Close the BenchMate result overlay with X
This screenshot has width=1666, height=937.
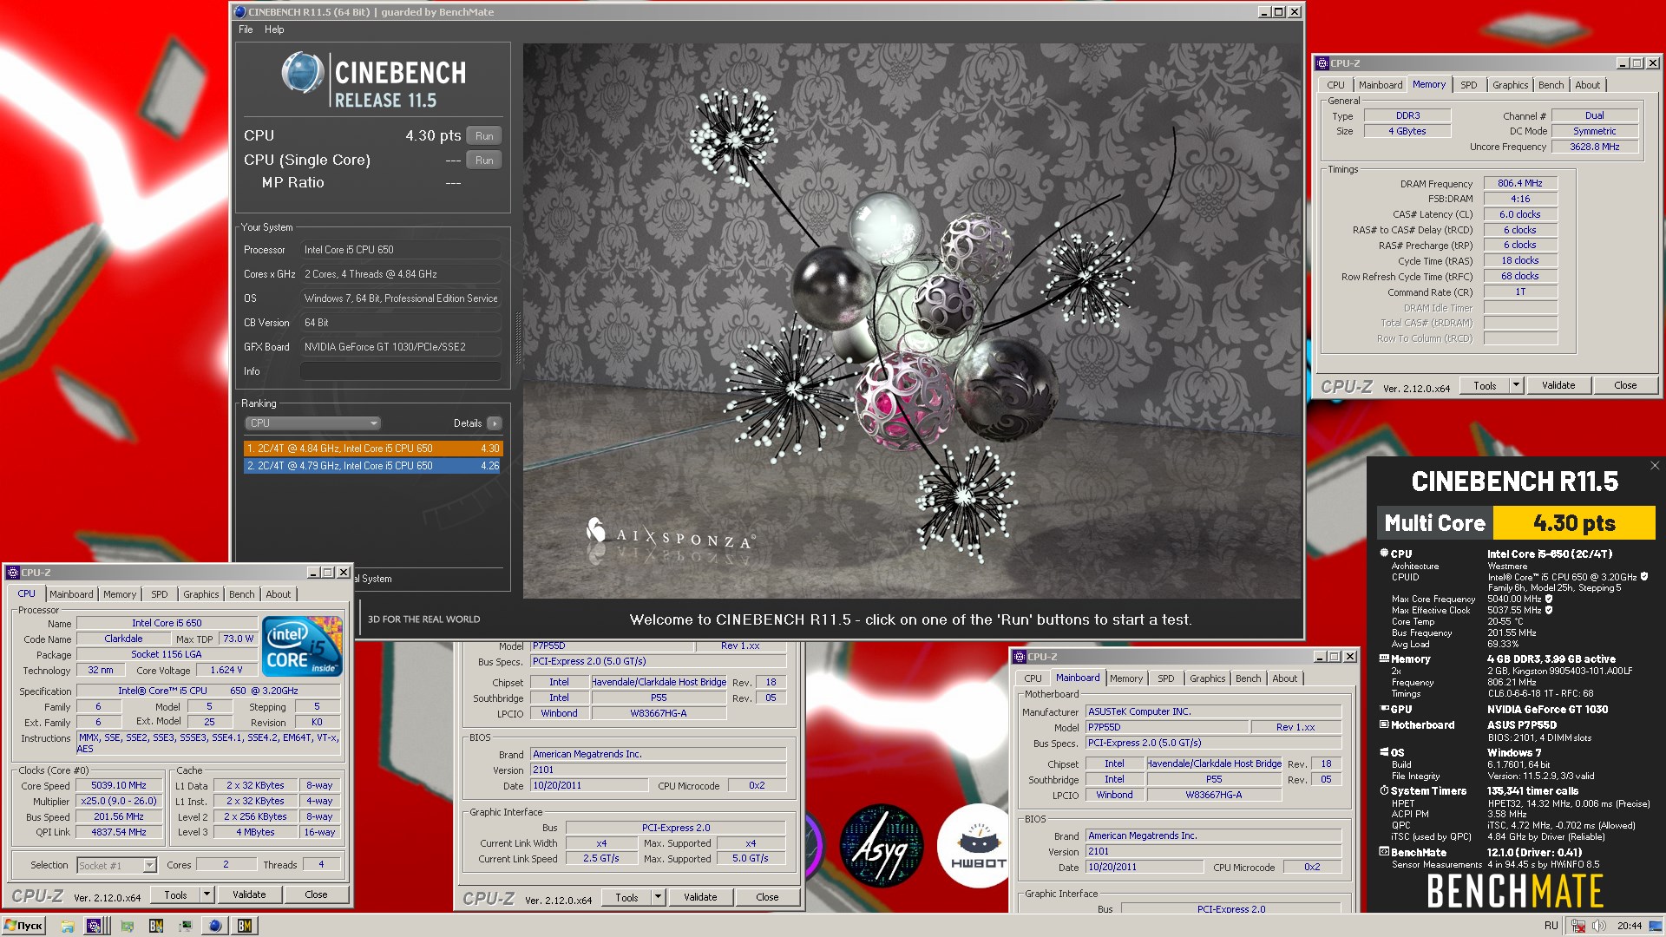tap(1654, 466)
